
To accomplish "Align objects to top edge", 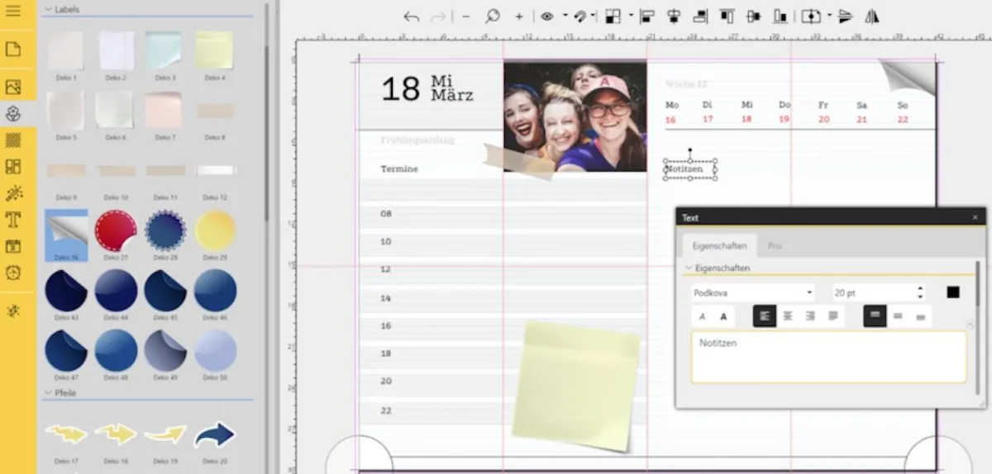I will (727, 17).
